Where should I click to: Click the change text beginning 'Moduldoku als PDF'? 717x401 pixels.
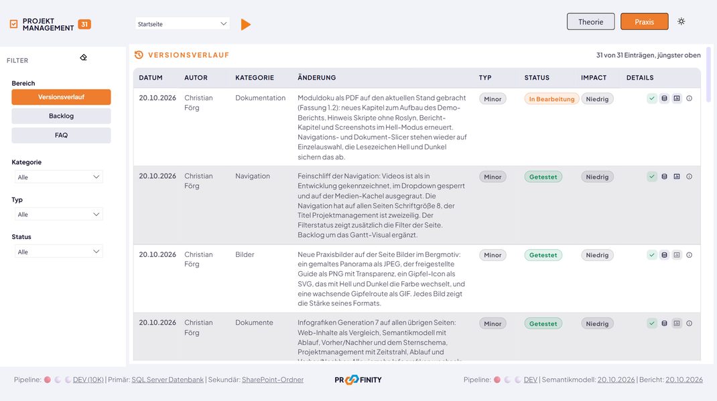[x=382, y=127]
